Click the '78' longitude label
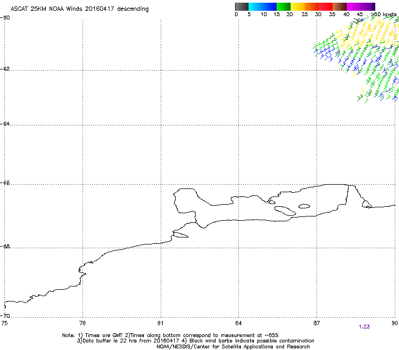399x350 pixels. pyautogui.click(x=82, y=323)
